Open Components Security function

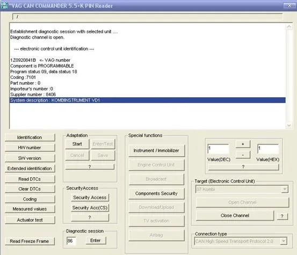156,193
